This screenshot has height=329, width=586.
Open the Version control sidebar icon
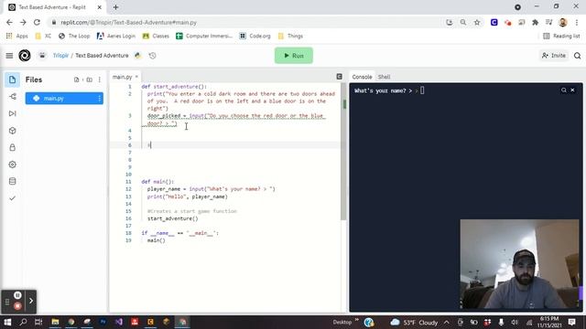tap(12, 97)
